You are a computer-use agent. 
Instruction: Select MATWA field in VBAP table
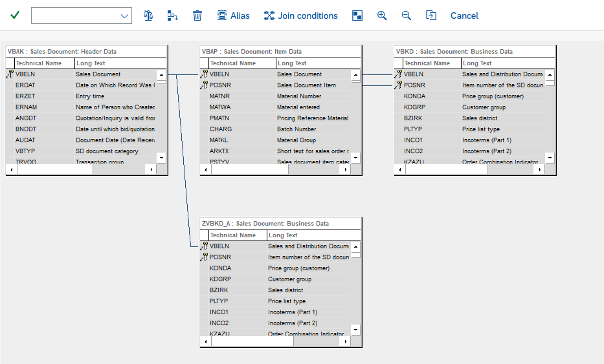point(275,107)
